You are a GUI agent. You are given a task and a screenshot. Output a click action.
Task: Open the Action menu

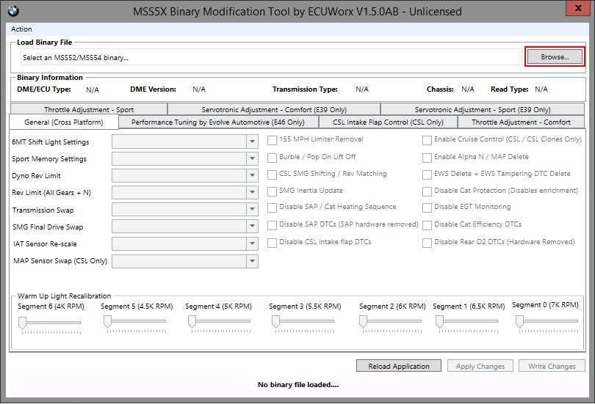pyautogui.click(x=21, y=29)
